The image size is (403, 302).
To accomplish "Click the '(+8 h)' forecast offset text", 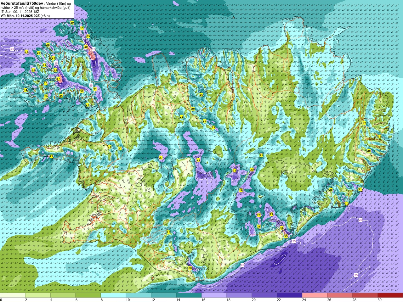I will [45, 16].
